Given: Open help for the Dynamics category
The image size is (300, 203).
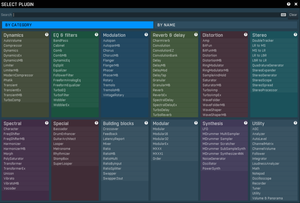Looking at the screenshot, I should coord(47,35).
